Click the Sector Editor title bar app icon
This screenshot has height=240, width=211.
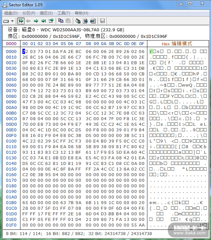coord(5,5)
